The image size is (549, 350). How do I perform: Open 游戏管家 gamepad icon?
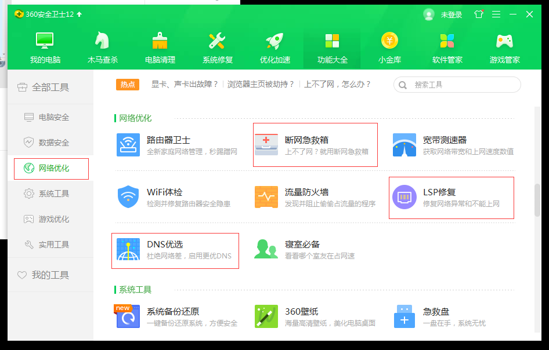504,41
